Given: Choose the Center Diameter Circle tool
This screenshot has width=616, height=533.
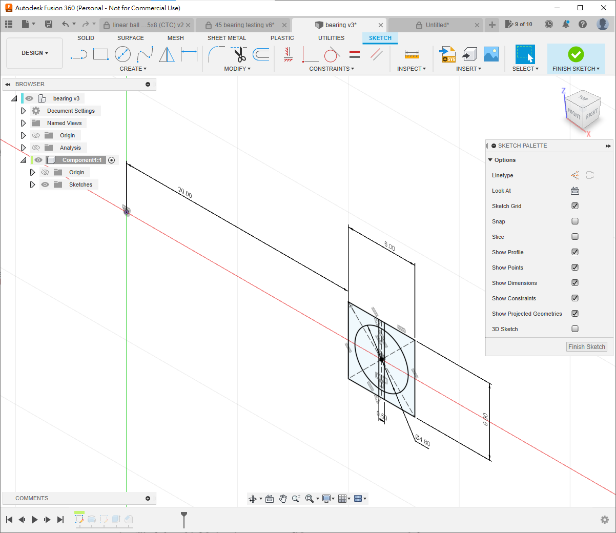Looking at the screenshot, I should [x=122, y=54].
